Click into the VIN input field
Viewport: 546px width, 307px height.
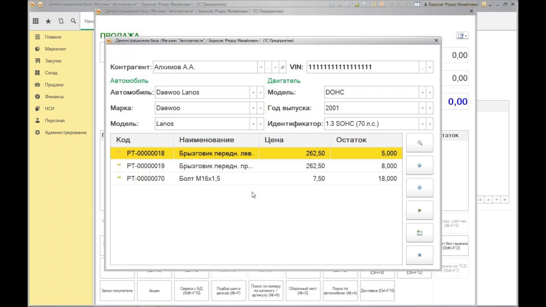coord(362,67)
